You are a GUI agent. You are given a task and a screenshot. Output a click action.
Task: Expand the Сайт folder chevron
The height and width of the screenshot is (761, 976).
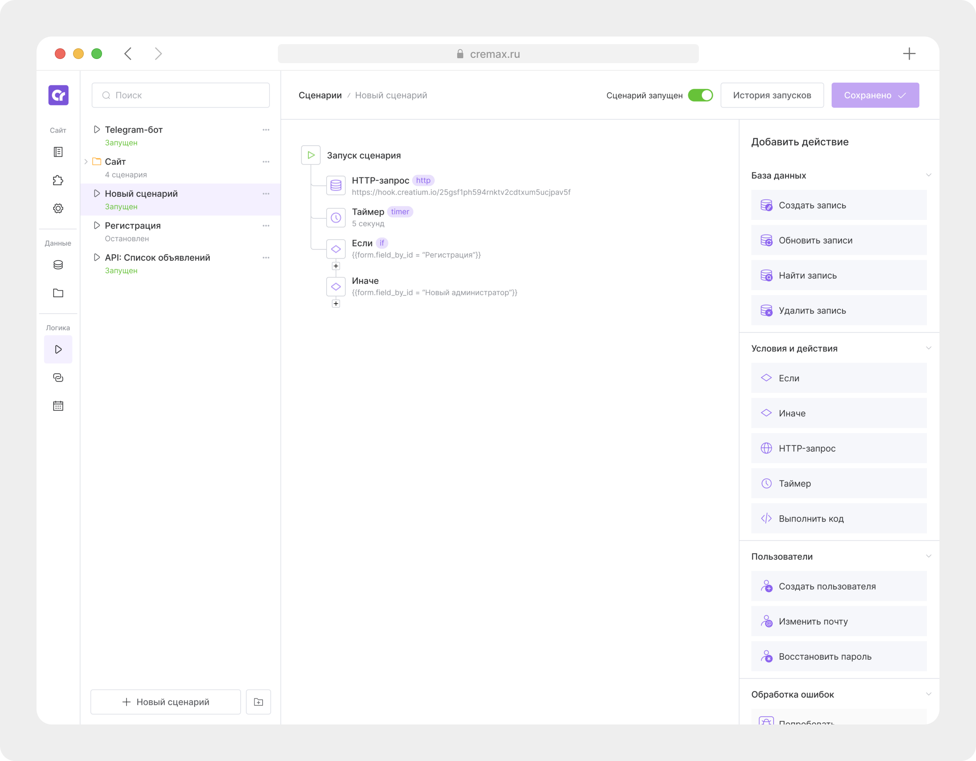(86, 162)
